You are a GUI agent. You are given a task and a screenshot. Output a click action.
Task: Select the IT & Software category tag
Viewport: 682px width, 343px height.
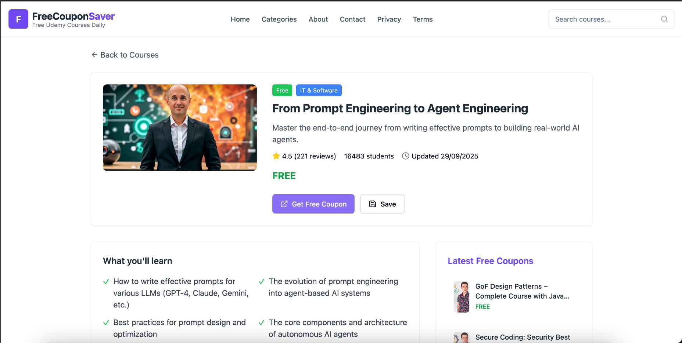319,90
